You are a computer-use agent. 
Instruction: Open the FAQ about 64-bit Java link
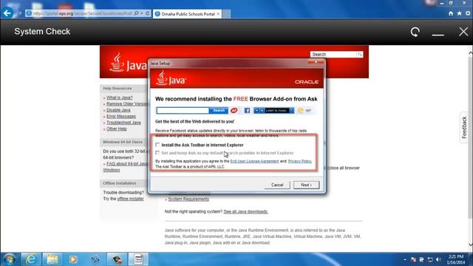click(x=127, y=164)
